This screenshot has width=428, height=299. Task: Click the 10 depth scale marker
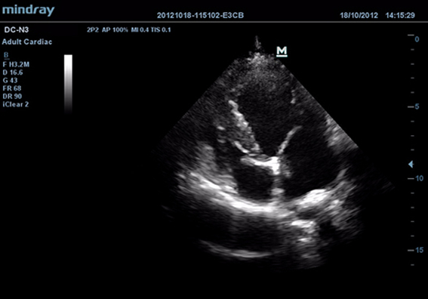(x=420, y=178)
